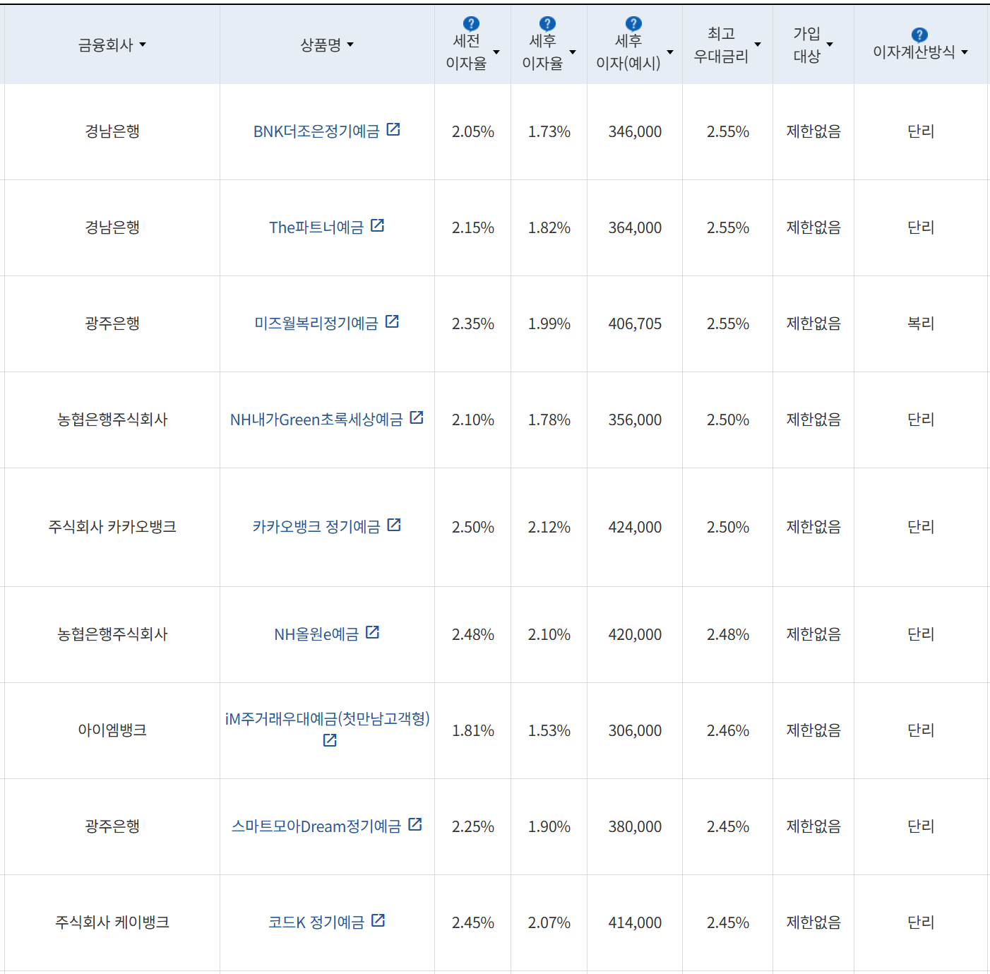Click the external link icon for 미즈월복리정기예금

[393, 321]
